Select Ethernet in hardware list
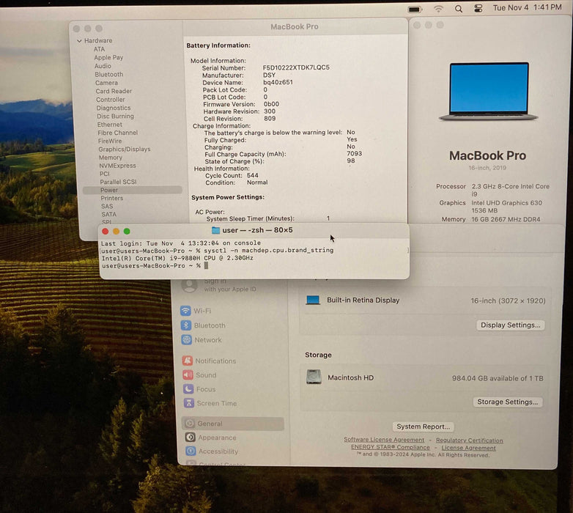This screenshot has width=573, height=513. point(110,125)
